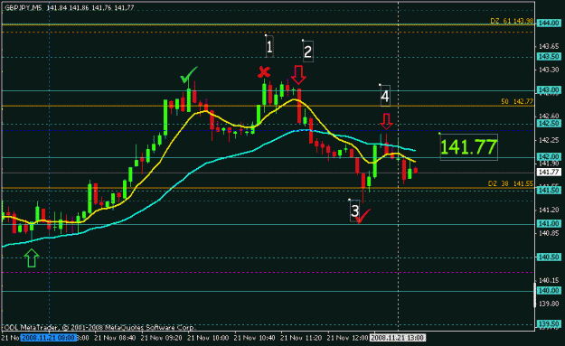Click the 21 Nov 08:40 time label

click(115, 338)
